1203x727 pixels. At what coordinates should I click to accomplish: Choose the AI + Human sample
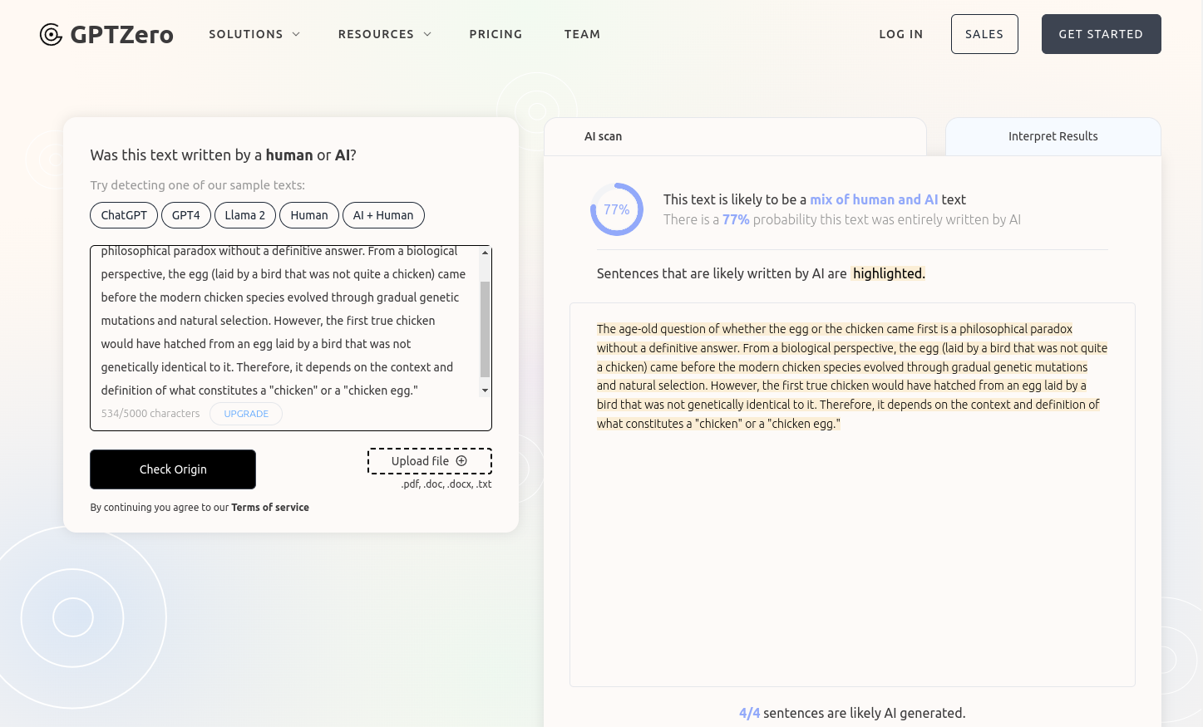382,215
